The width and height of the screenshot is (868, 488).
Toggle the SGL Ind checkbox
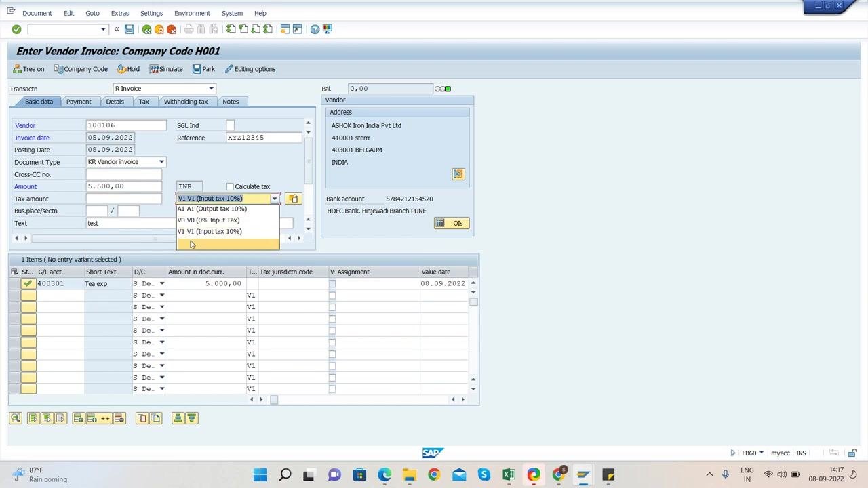click(x=230, y=125)
